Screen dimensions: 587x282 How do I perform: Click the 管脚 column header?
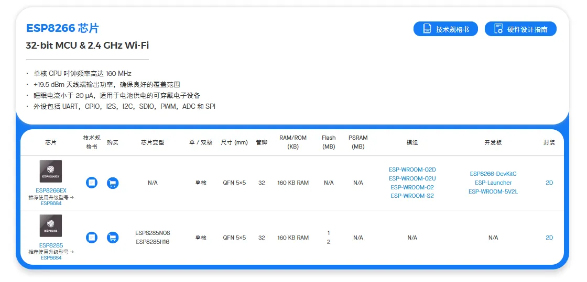tap(262, 142)
